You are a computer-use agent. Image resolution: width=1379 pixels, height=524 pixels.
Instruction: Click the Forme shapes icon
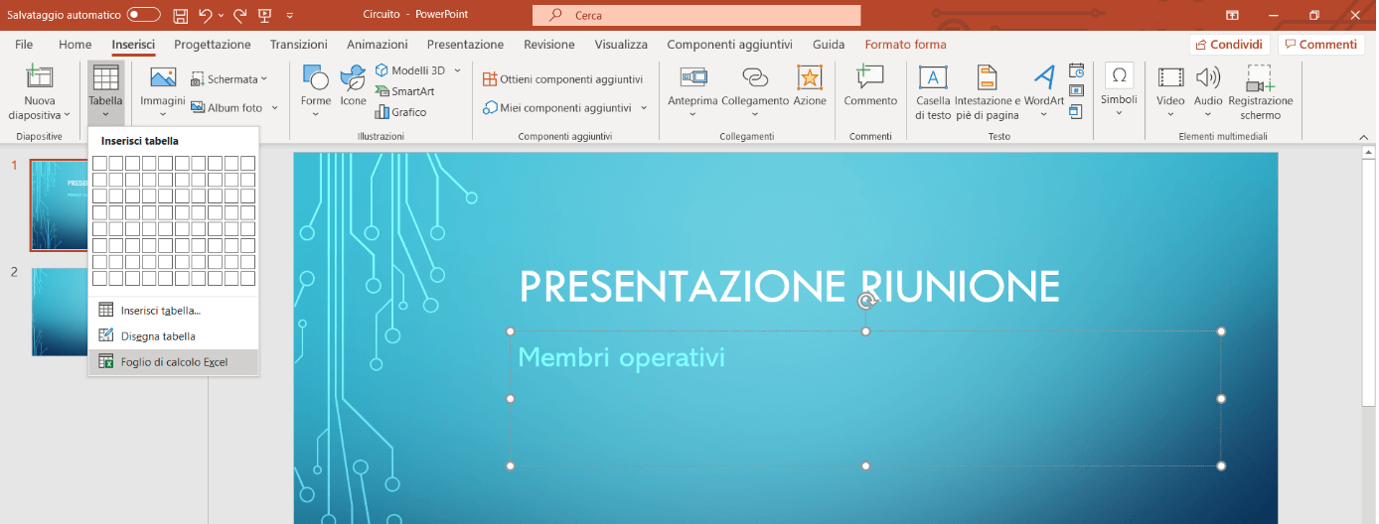point(315,78)
